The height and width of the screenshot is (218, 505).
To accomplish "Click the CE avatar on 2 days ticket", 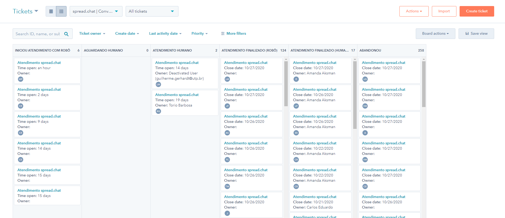I will pyautogui.click(x=21, y=106).
